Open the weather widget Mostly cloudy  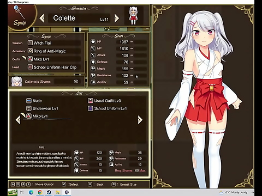[233, 192]
